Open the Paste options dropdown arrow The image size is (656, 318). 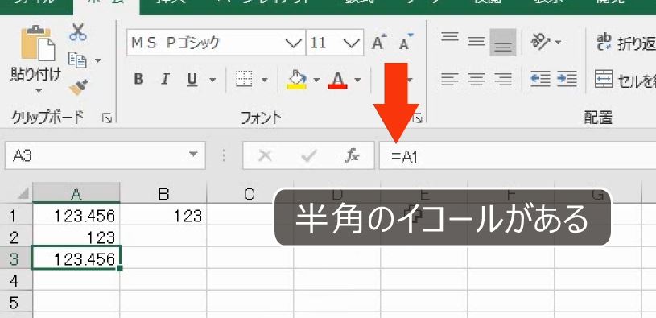(38, 91)
